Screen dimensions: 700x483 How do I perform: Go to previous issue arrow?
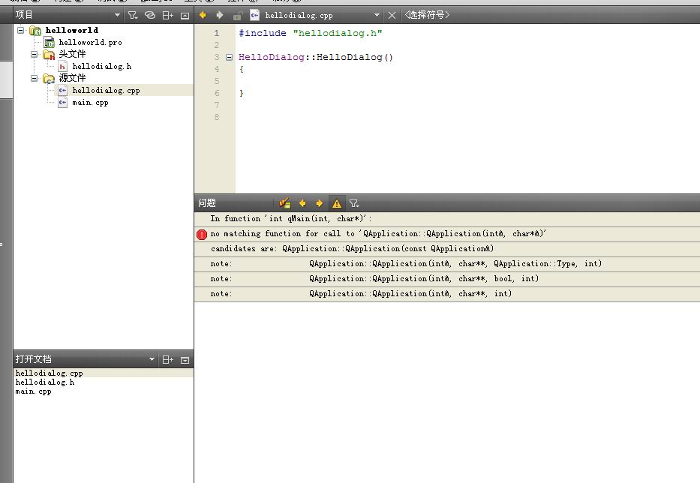point(302,203)
